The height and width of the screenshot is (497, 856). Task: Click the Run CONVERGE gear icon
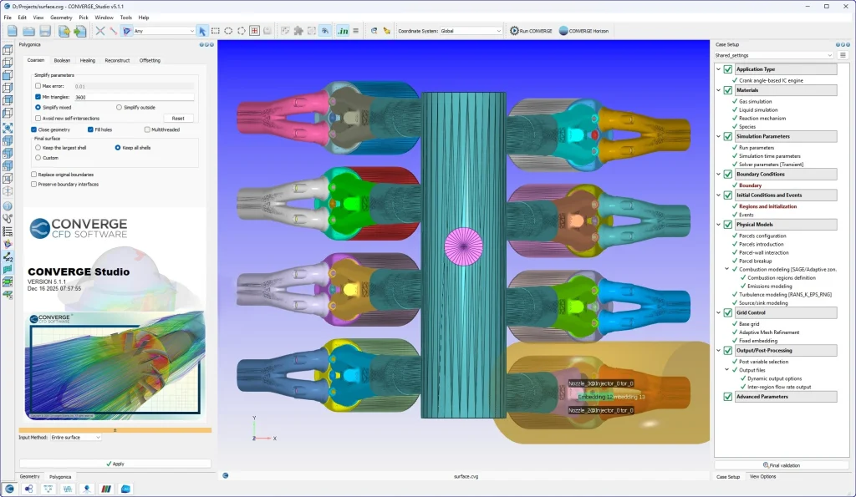coord(515,31)
